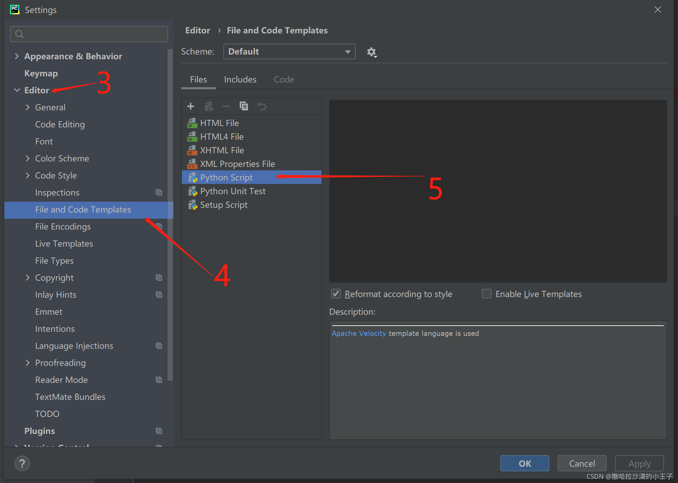Viewport: 678px width, 483px height.
Task: Click the HTML4 File template icon
Action: pos(191,137)
